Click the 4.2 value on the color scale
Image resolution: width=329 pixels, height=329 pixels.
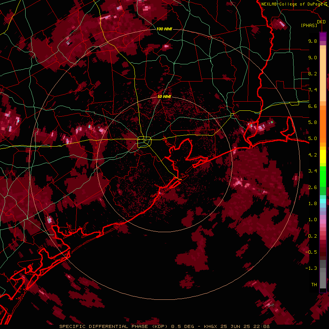[x=313, y=155]
